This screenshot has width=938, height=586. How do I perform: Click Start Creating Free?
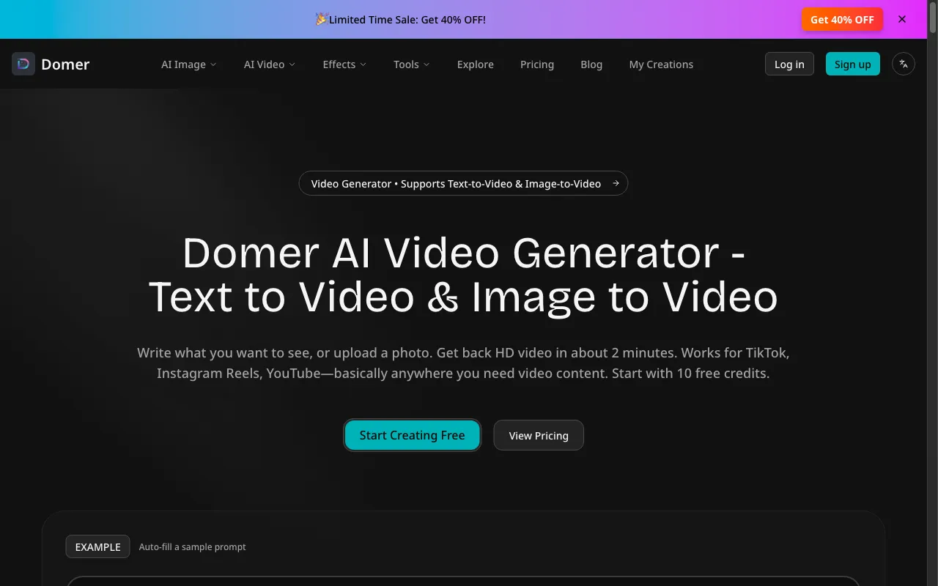(413, 435)
